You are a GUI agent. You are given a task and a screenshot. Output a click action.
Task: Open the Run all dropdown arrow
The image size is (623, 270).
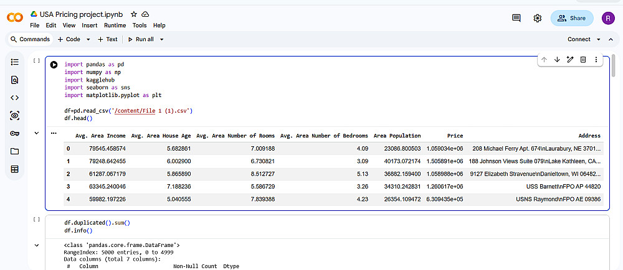pos(162,39)
